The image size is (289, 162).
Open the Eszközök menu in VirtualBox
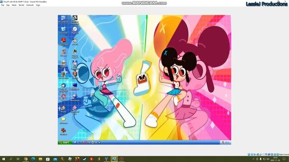(30, 5)
